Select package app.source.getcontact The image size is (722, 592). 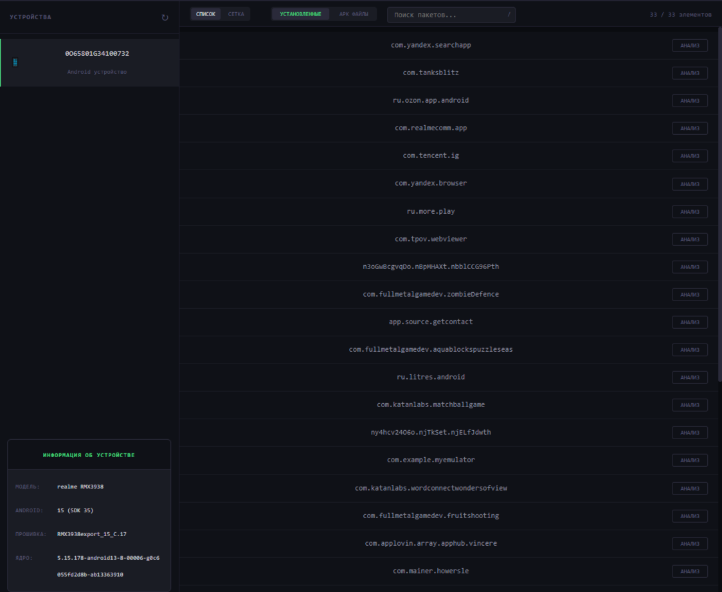pos(431,322)
